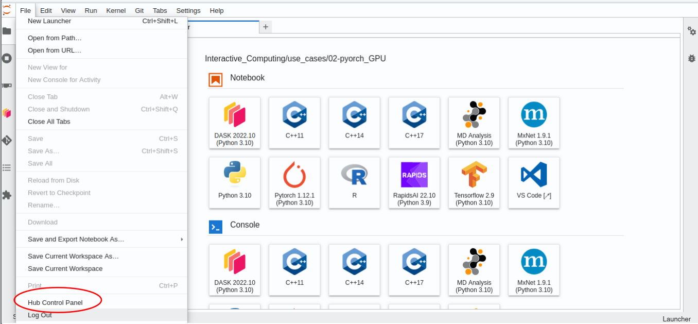698x324 pixels.
Task: Open the property inspector gears icon
Action: click(692, 31)
